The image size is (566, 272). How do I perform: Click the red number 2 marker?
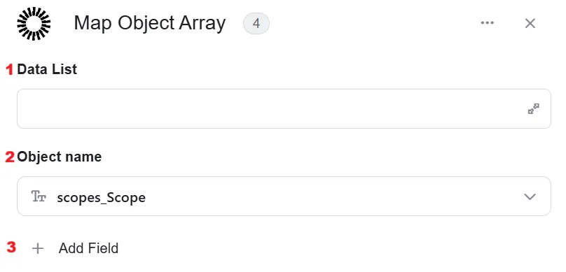pyautogui.click(x=10, y=157)
